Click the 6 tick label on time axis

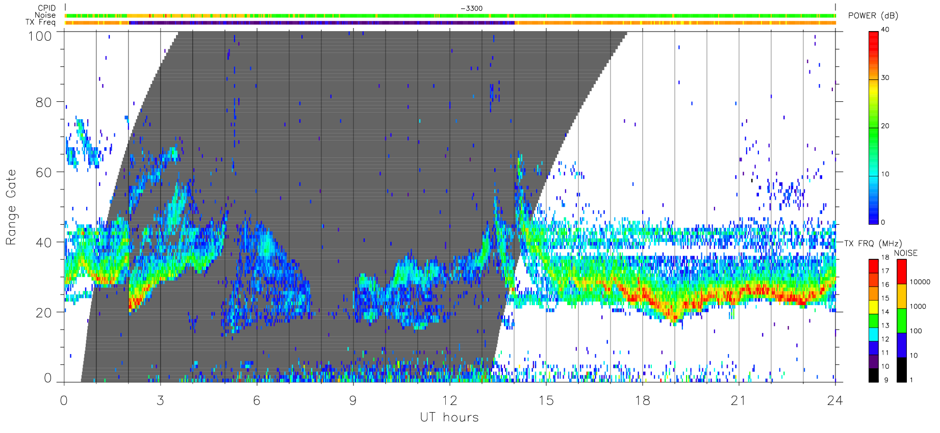coord(257,400)
